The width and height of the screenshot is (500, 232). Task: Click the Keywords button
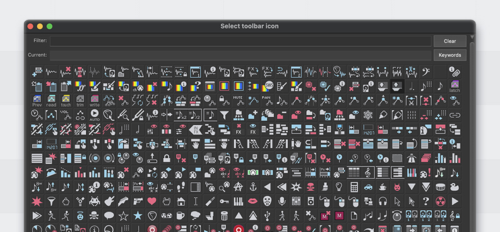pyautogui.click(x=449, y=55)
